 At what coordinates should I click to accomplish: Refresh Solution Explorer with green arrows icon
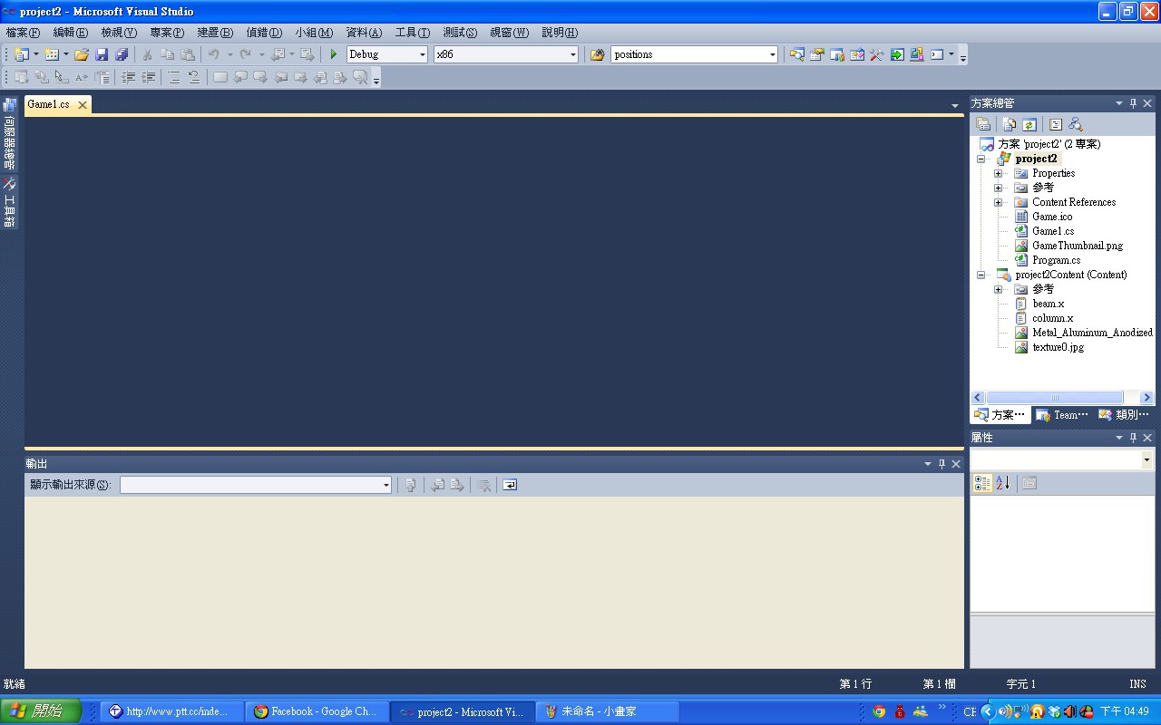tap(1029, 124)
